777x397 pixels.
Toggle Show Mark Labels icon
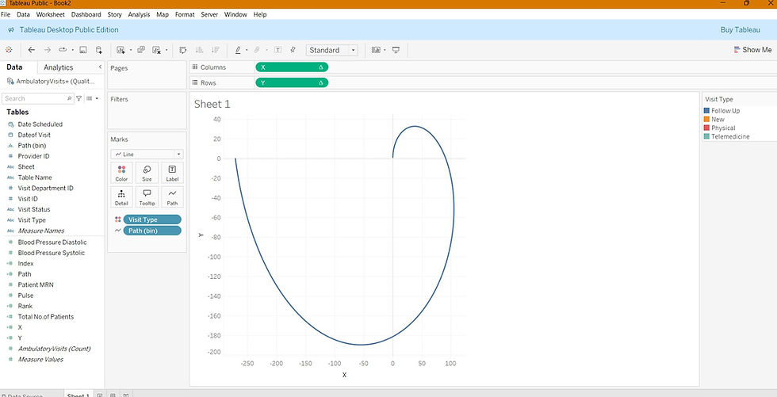point(278,50)
